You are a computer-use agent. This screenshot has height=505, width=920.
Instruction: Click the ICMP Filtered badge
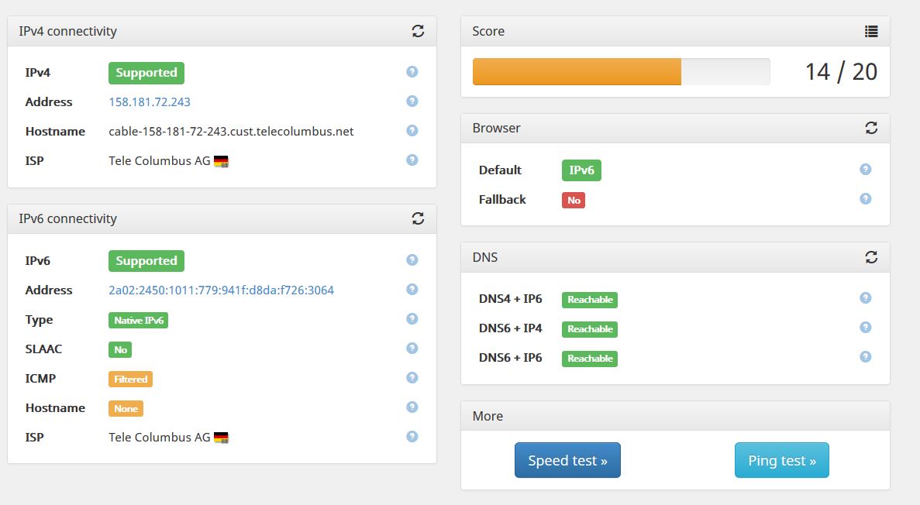(130, 380)
